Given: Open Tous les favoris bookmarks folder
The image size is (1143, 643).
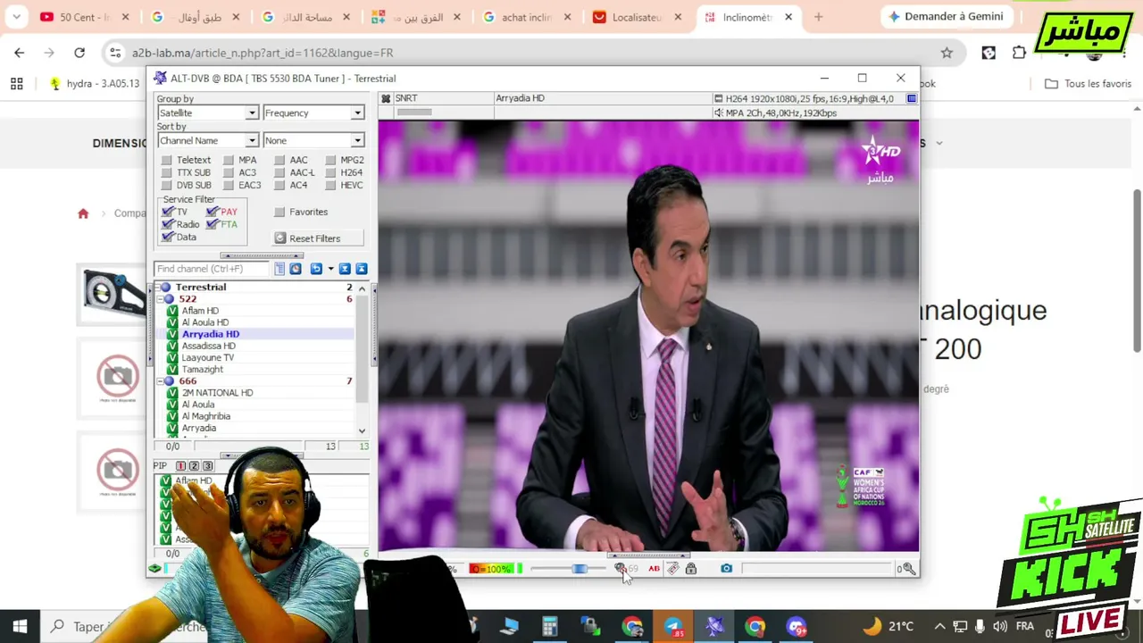Looking at the screenshot, I should 1088,84.
